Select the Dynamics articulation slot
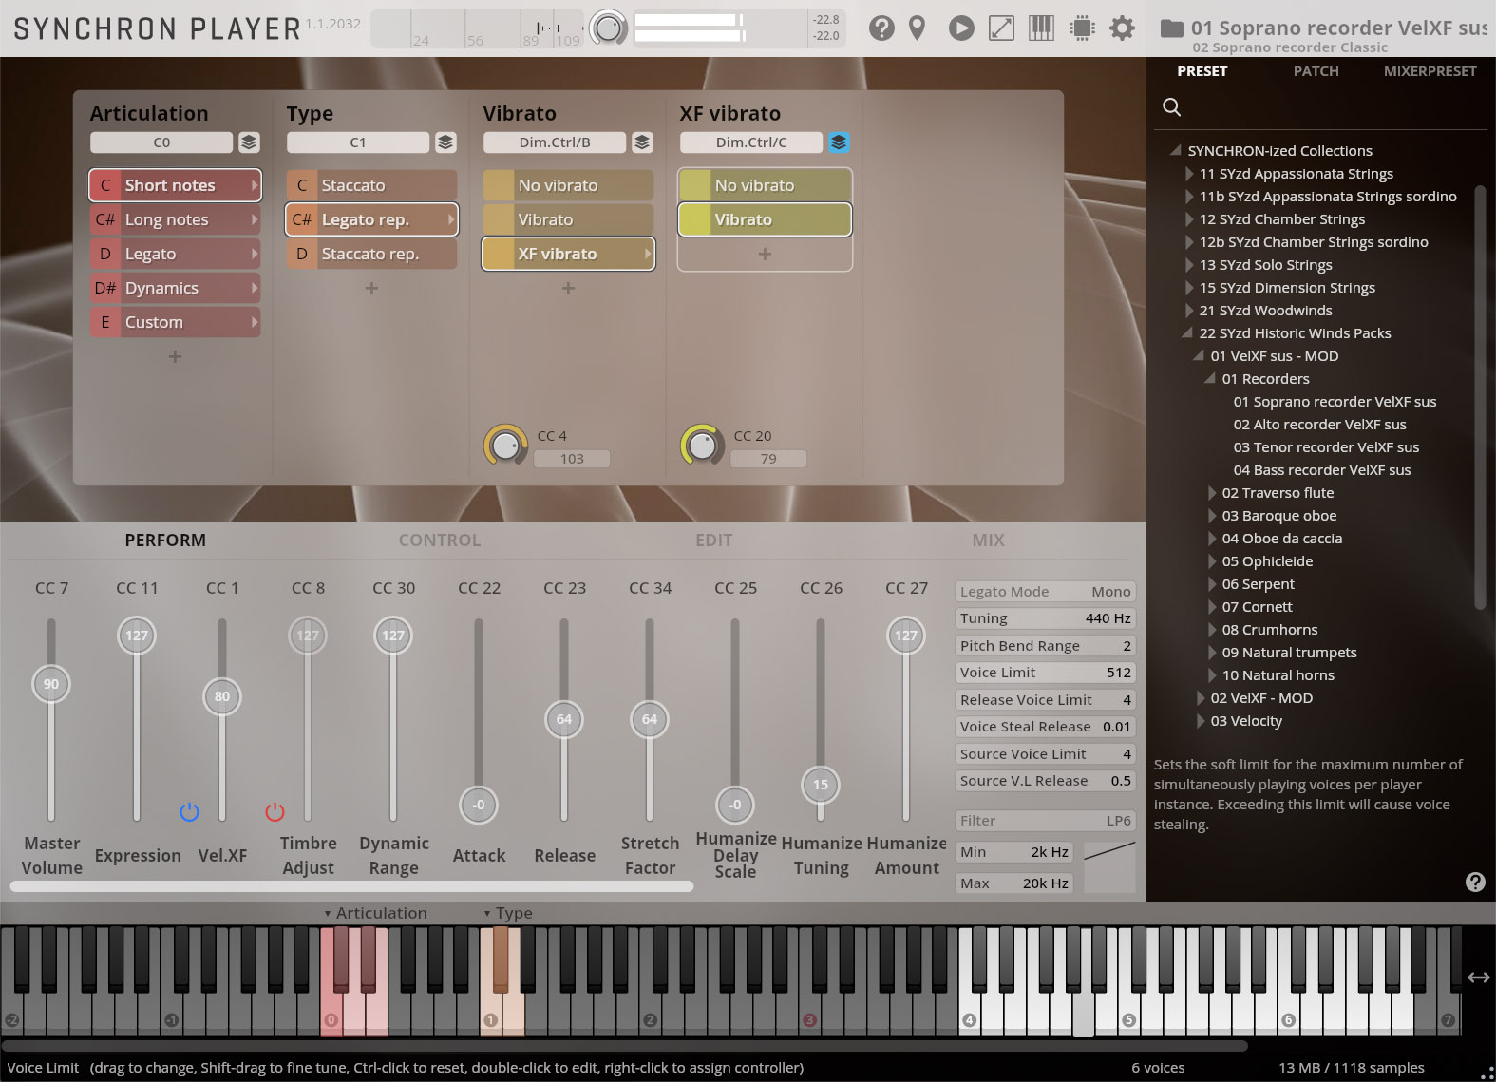This screenshot has height=1082, width=1496. 175,288
